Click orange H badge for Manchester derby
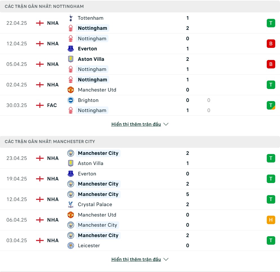Viewport: 280px width, 272px height. 271,220
